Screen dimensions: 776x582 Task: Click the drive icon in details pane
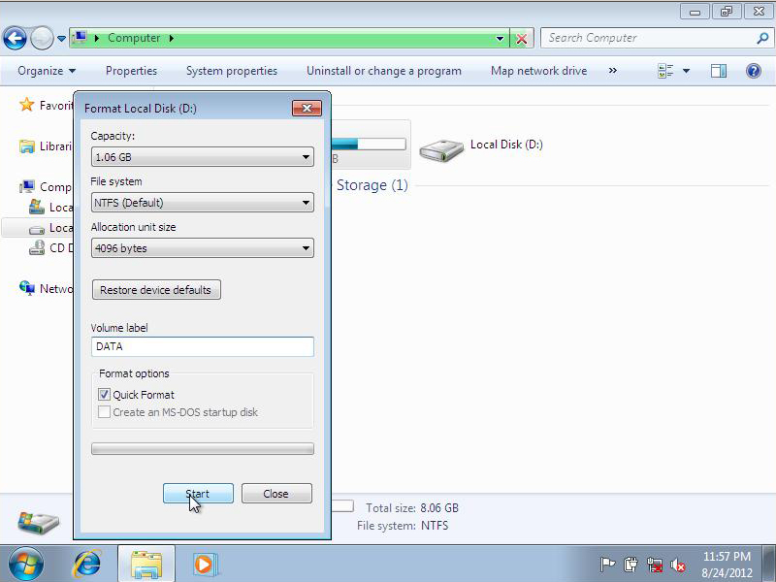[38, 522]
